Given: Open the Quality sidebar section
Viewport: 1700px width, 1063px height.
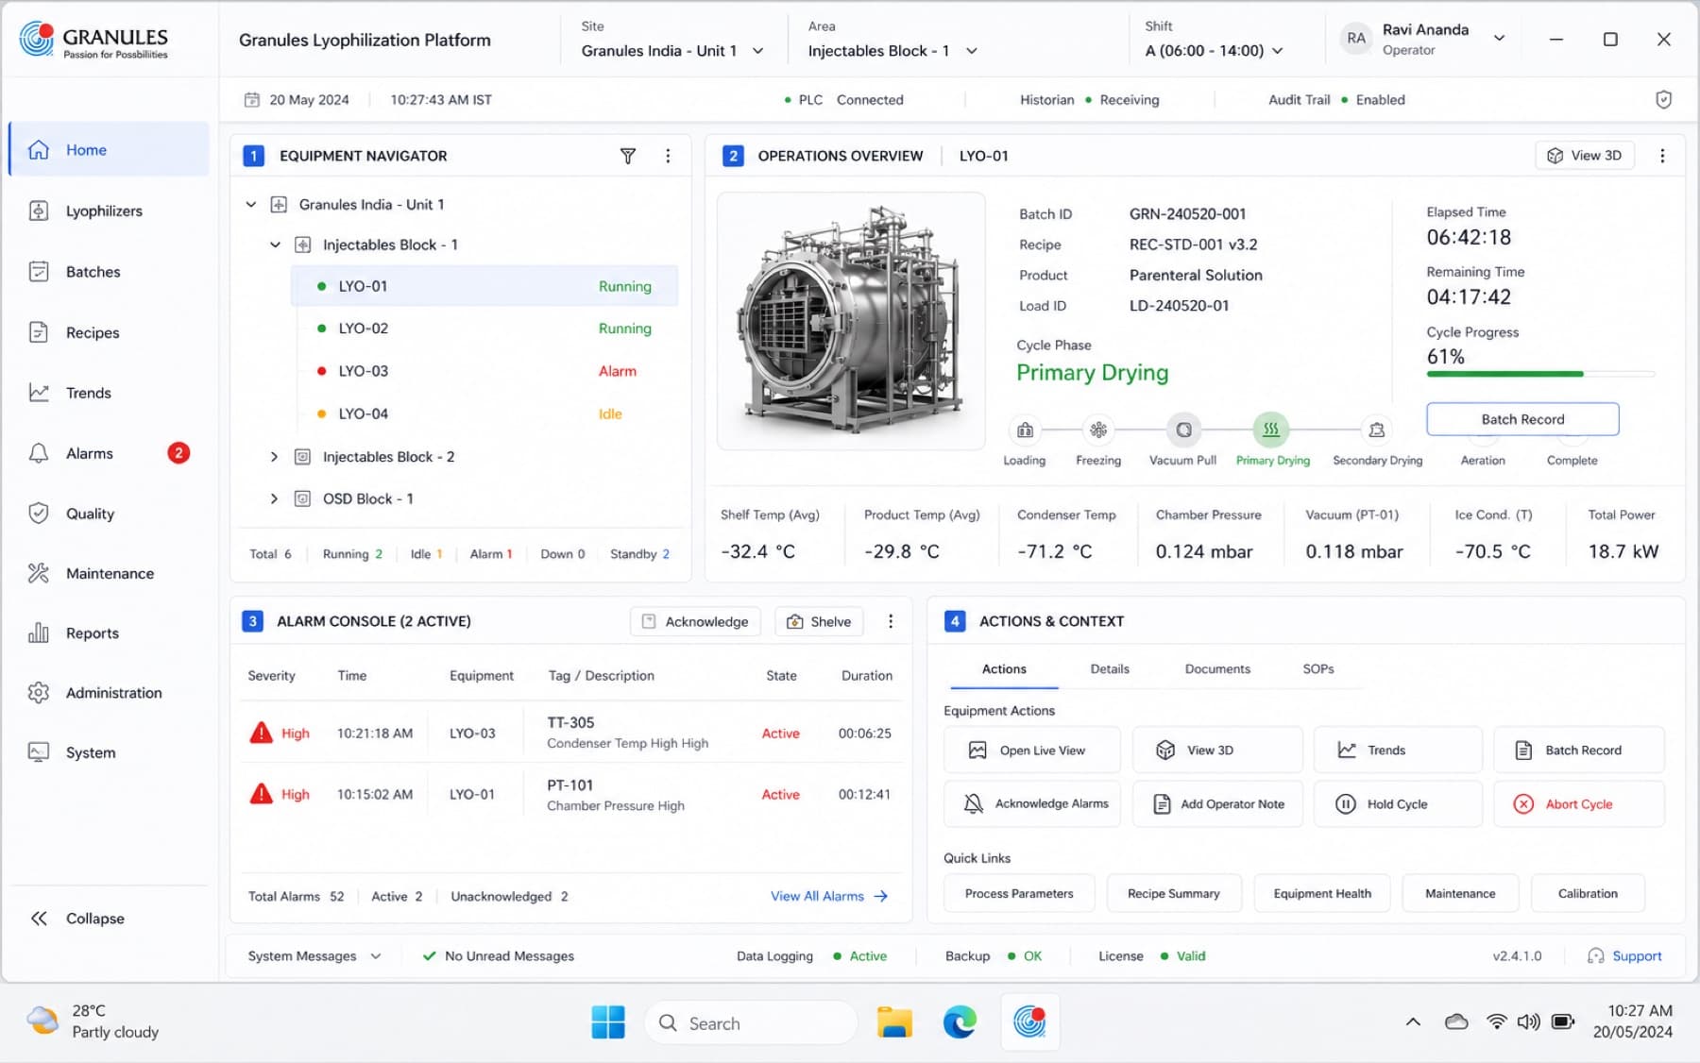Looking at the screenshot, I should [108, 514].
